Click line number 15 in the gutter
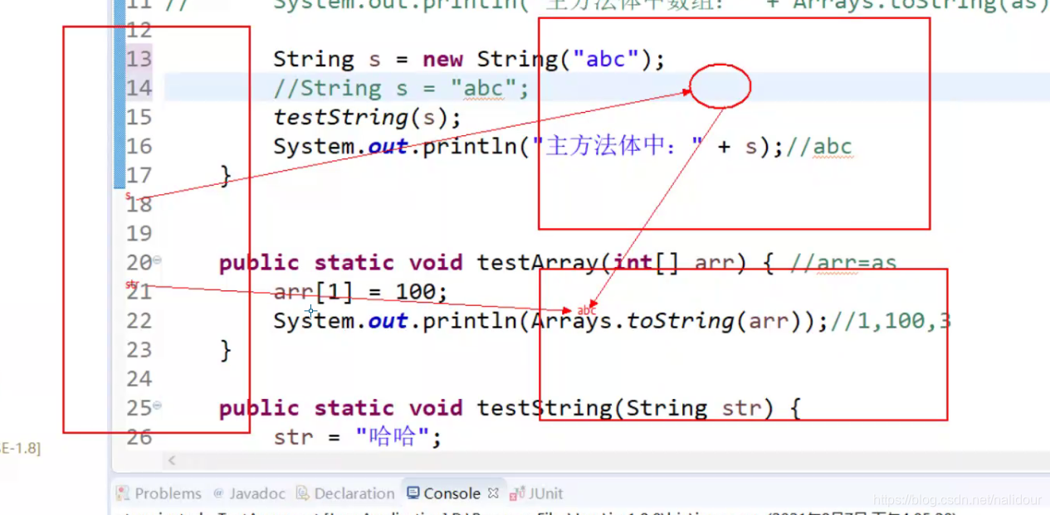 click(x=139, y=117)
